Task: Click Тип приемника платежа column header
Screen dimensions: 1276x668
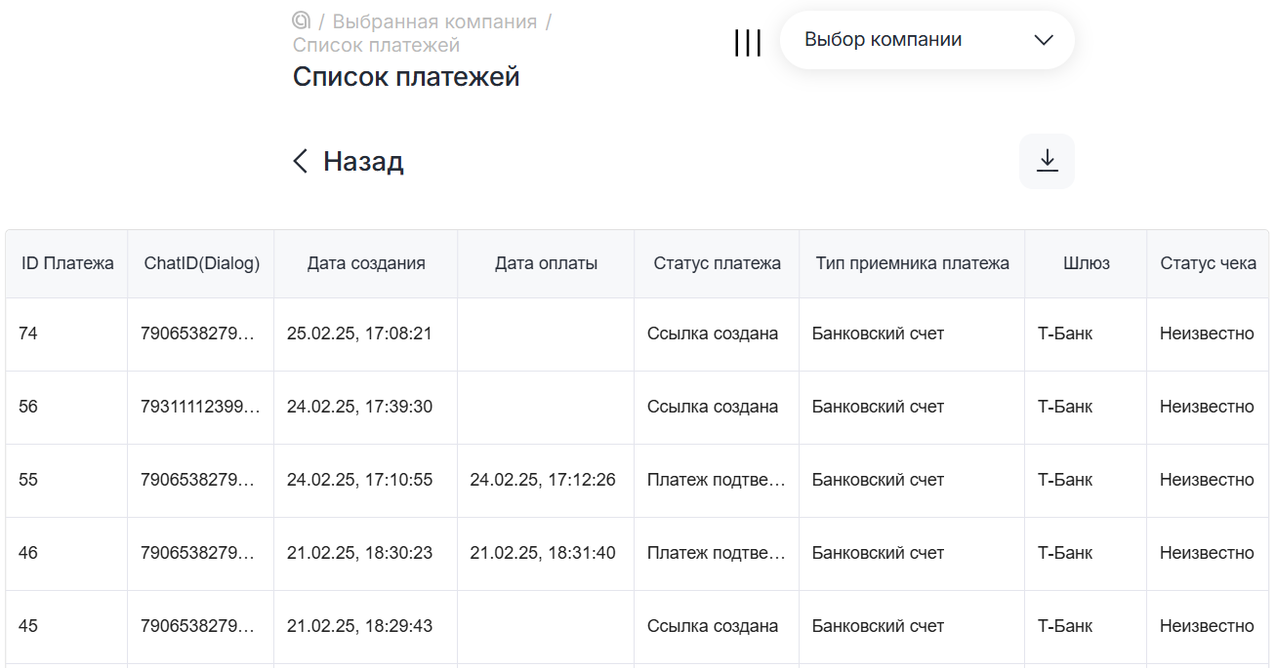Action: point(912,263)
